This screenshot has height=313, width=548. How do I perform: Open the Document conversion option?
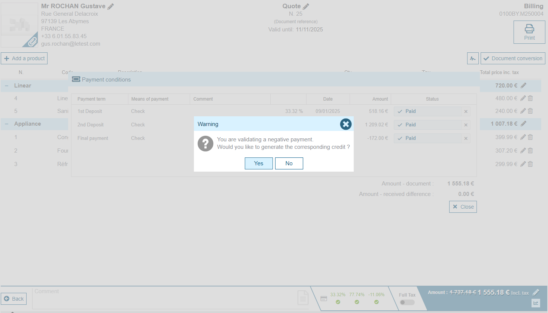click(512, 58)
